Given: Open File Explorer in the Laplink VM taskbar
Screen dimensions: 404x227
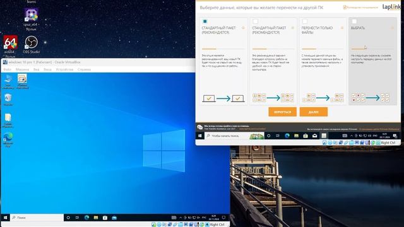Looking at the screenshot, I should (x=296, y=136).
